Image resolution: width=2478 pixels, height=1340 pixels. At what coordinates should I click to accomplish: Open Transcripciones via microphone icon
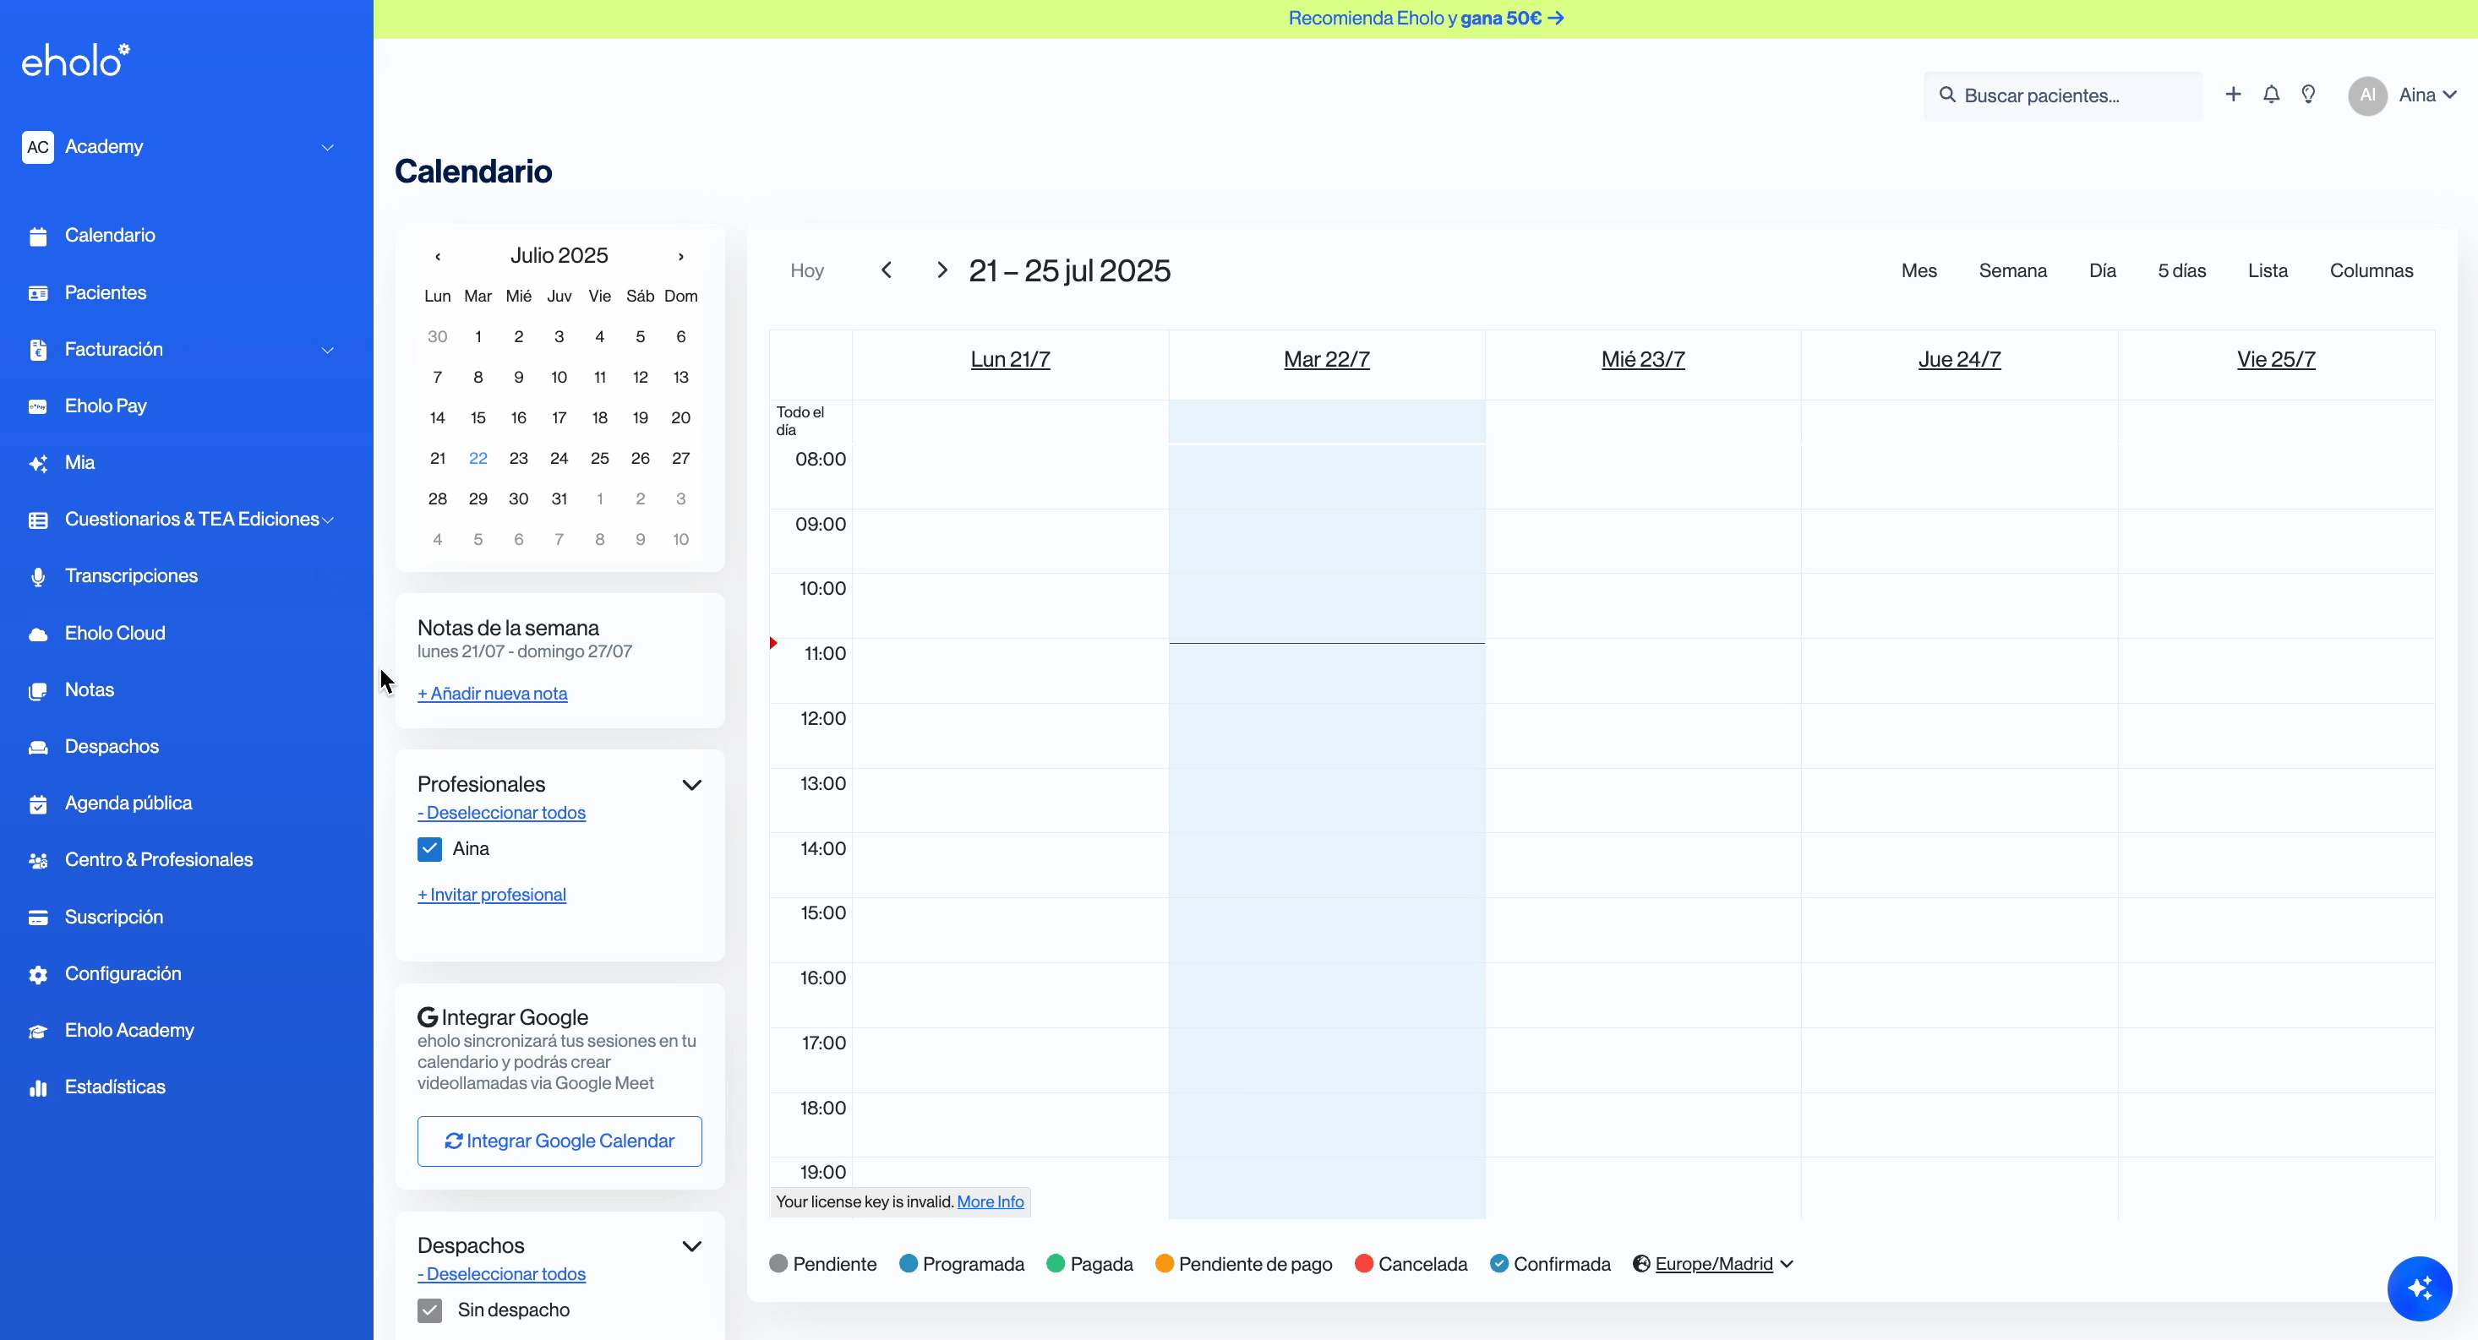click(x=39, y=576)
